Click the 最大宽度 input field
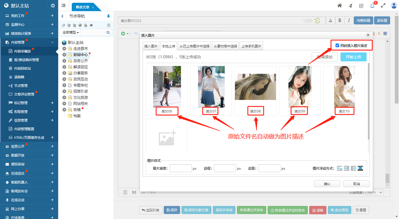This screenshot has height=219, width=399. tap(180, 168)
